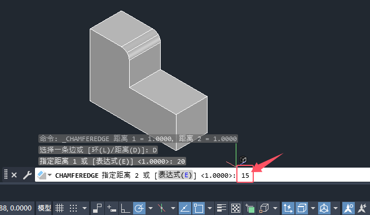
Task: Toggle ortho mode icon
Action: coord(125,208)
